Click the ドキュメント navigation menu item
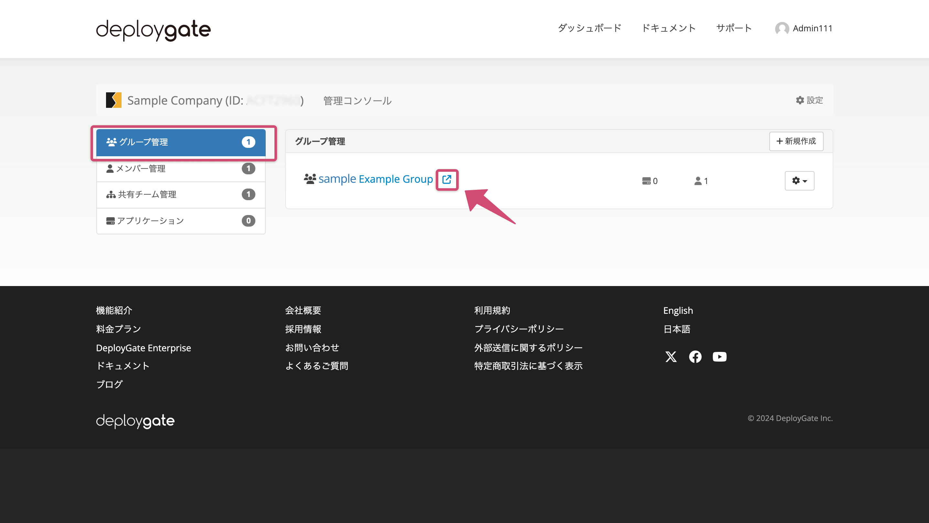Viewport: 929px width, 523px height. (x=668, y=28)
